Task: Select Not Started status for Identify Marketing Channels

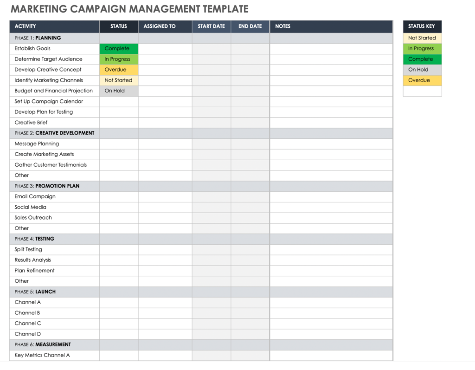Action: click(119, 80)
